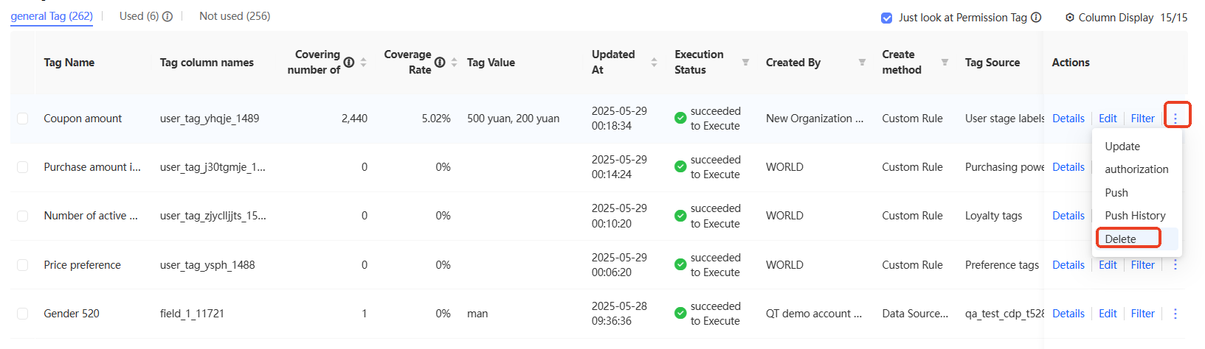Click info icon next to Permission Tag
1205x349 pixels.
tap(1036, 18)
